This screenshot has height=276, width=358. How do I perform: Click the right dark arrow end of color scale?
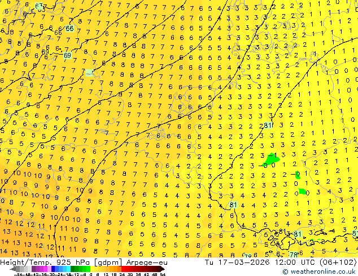(x=163, y=269)
